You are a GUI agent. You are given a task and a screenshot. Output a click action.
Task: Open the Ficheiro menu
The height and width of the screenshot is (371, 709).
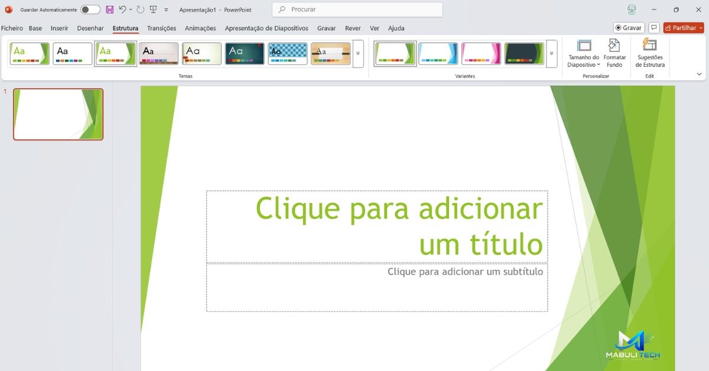12,28
